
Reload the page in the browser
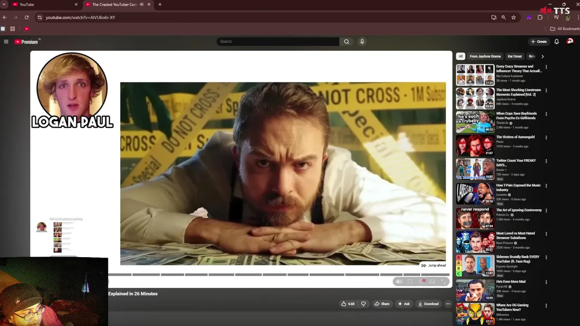[x=27, y=17]
